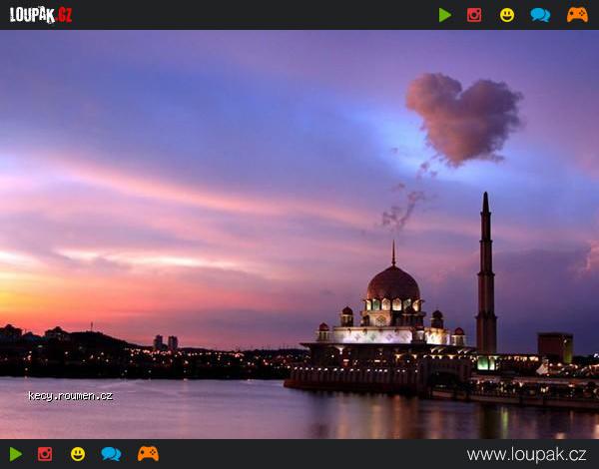Open the red camera icon in top bar
The width and height of the screenshot is (599, 469).
click(474, 15)
